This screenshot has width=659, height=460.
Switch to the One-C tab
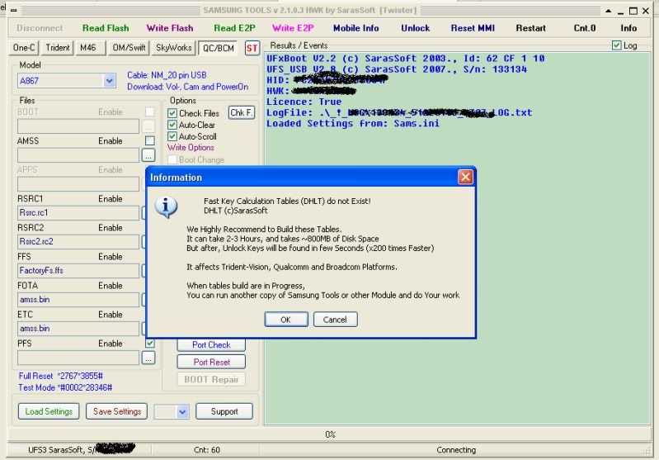(x=24, y=48)
